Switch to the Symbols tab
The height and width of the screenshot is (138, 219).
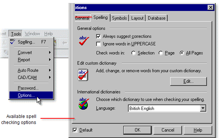click(x=120, y=18)
